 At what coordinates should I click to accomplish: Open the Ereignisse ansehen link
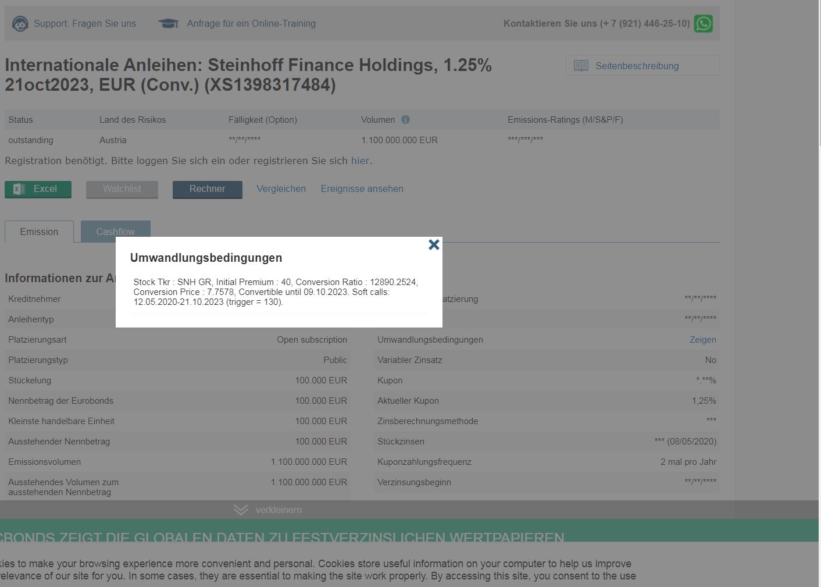pyautogui.click(x=362, y=189)
